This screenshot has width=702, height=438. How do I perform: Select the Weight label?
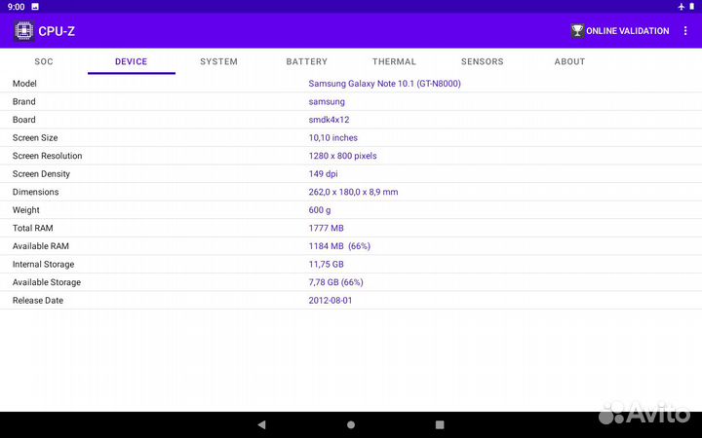(26, 210)
